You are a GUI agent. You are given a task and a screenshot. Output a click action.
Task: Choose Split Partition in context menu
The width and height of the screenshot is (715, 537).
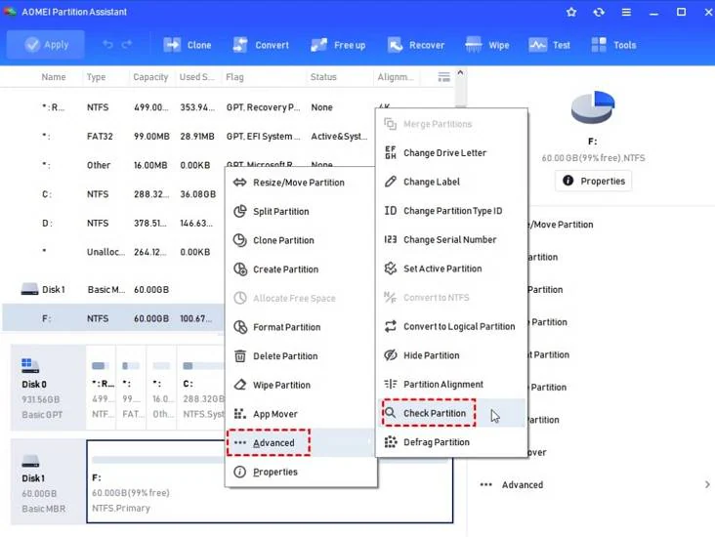coord(301,212)
